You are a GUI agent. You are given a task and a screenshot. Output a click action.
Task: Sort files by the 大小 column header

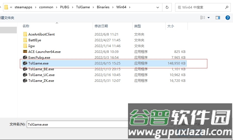170,26
